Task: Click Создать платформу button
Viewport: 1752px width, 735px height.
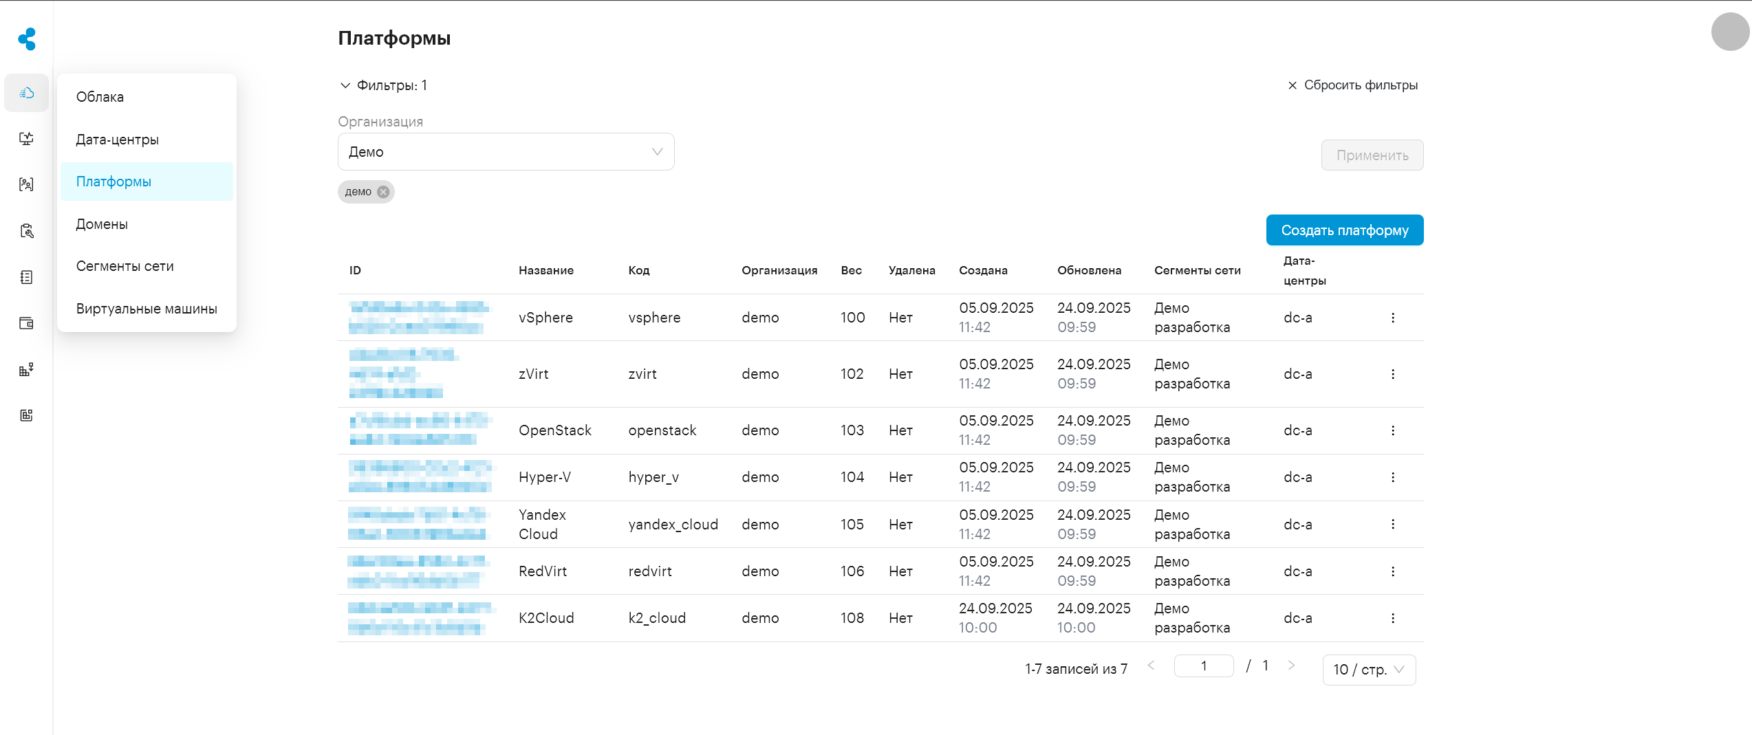Action: pyautogui.click(x=1345, y=230)
